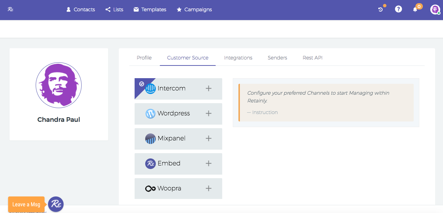The height and width of the screenshot is (213, 443).
Task: Click the history clock icon in the header
Action: (x=380, y=10)
